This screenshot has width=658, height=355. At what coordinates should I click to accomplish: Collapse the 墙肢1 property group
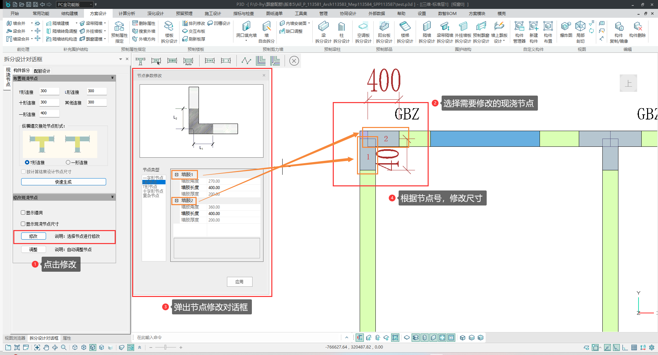(x=176, y=174)
